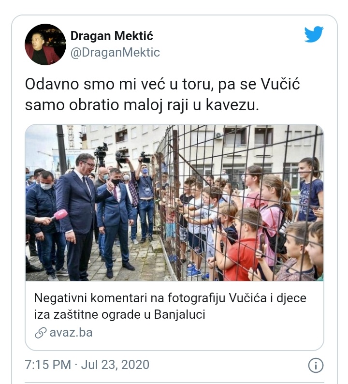Open the headline "Negativni komentari na fotografiju"
Viewport: 348px width, 384px height.
point(170,298)
